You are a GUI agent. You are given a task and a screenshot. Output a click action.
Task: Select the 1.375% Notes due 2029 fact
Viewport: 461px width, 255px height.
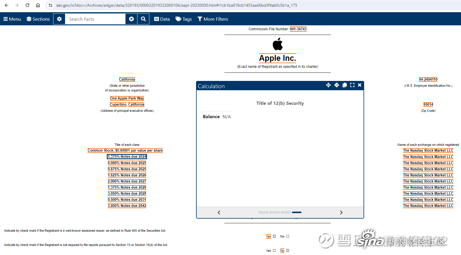pos(127,187)
